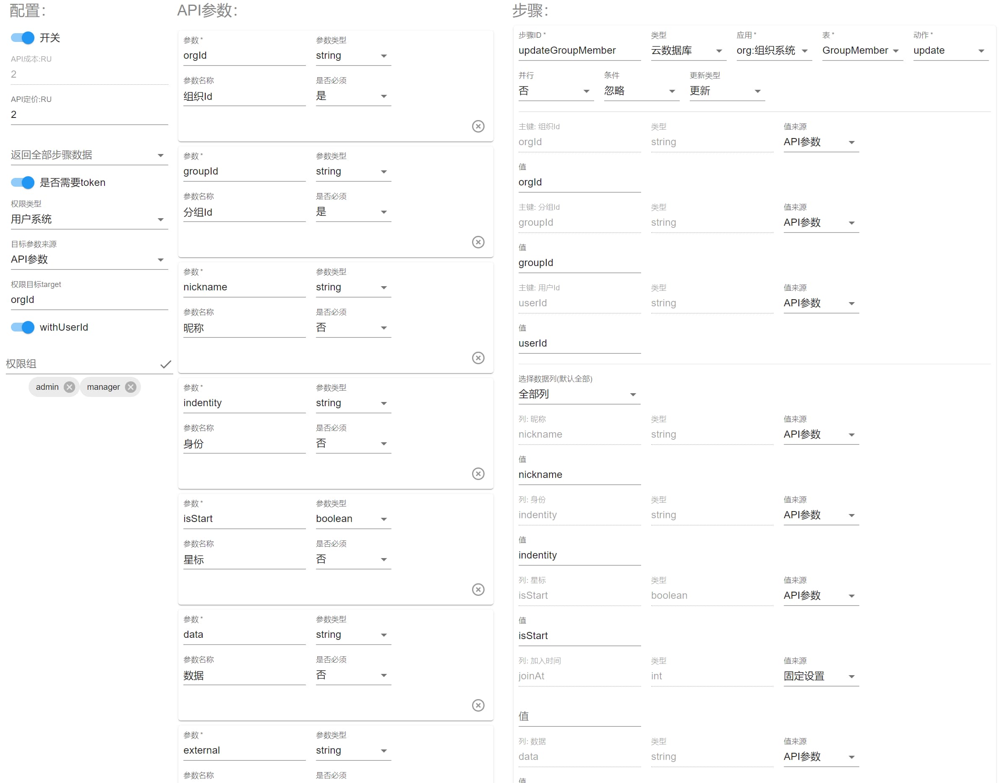Open joinAt 值来源 固定设置 dropdown
Viewport: 1007px width, 783px height.
pos(821,676)
